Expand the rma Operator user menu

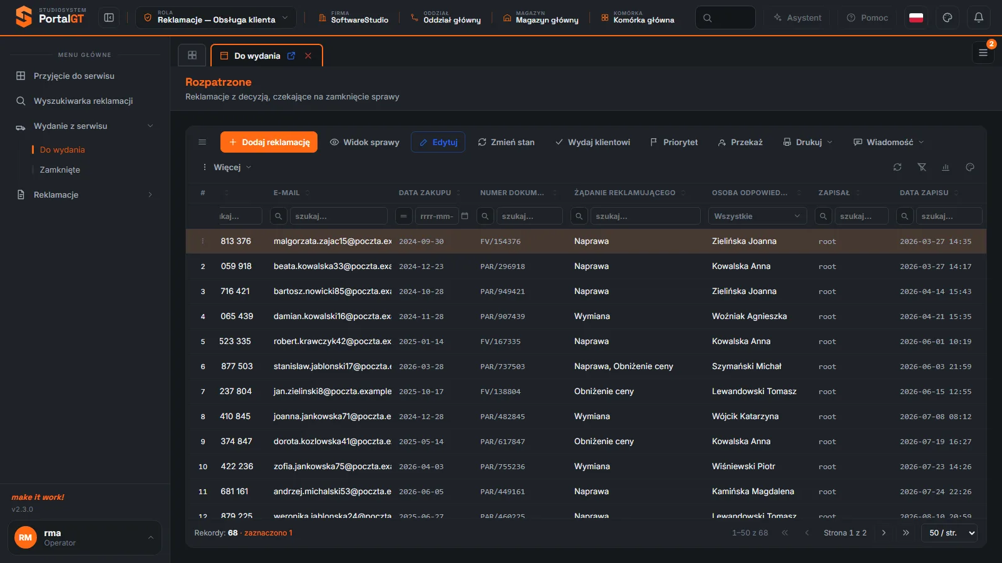[85, 537]
